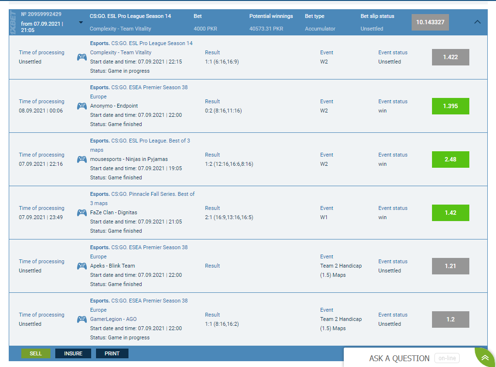Click header match Complexity - Team Vitality
Screen dimensions: 496x367
click(120, 29)
